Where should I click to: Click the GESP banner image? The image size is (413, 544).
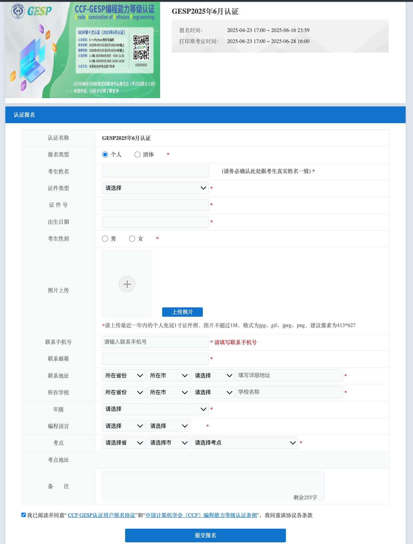point(83,50)
